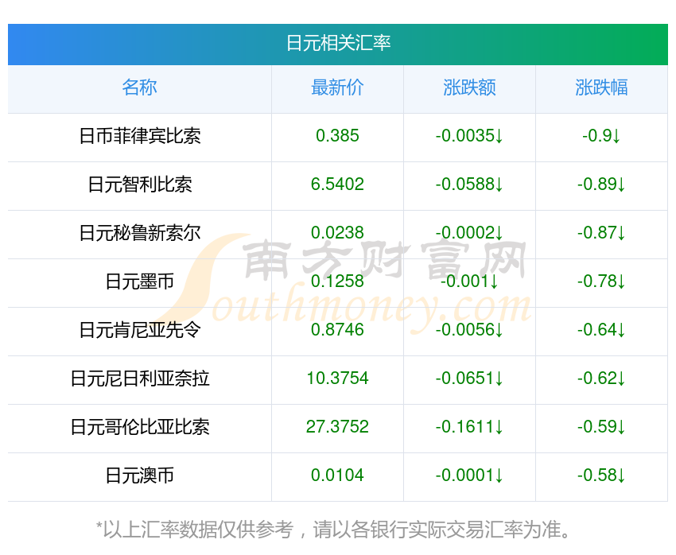
Task: Click the 涨跌幅 column header
Action: tap(601, 87)
